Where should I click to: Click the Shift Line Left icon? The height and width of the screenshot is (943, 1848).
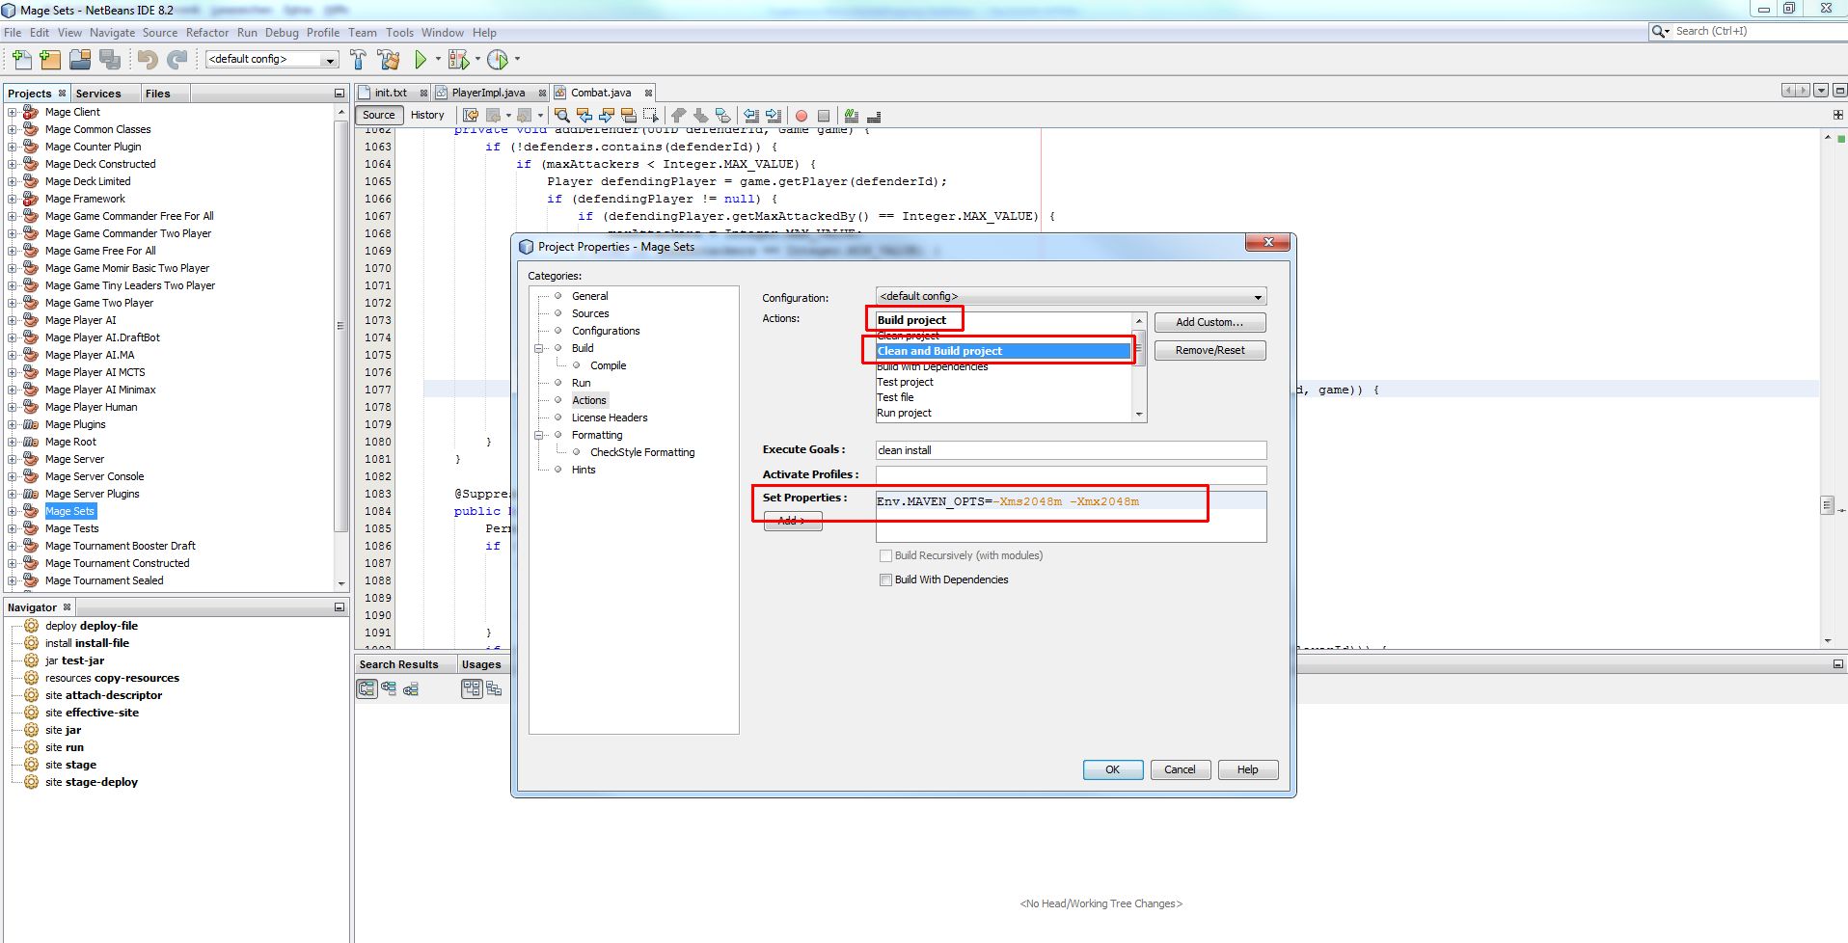pos(750,115)
